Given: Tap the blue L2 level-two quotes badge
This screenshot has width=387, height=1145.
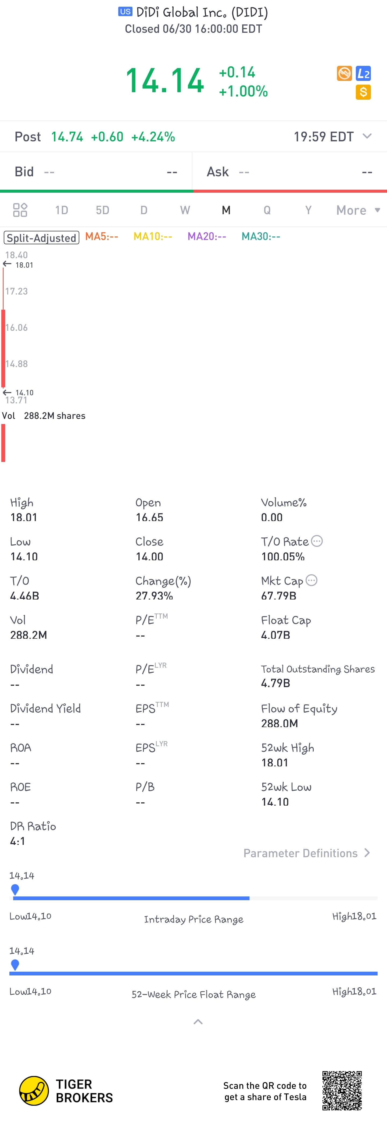Looking at the screenshot, I should (363, 73).
